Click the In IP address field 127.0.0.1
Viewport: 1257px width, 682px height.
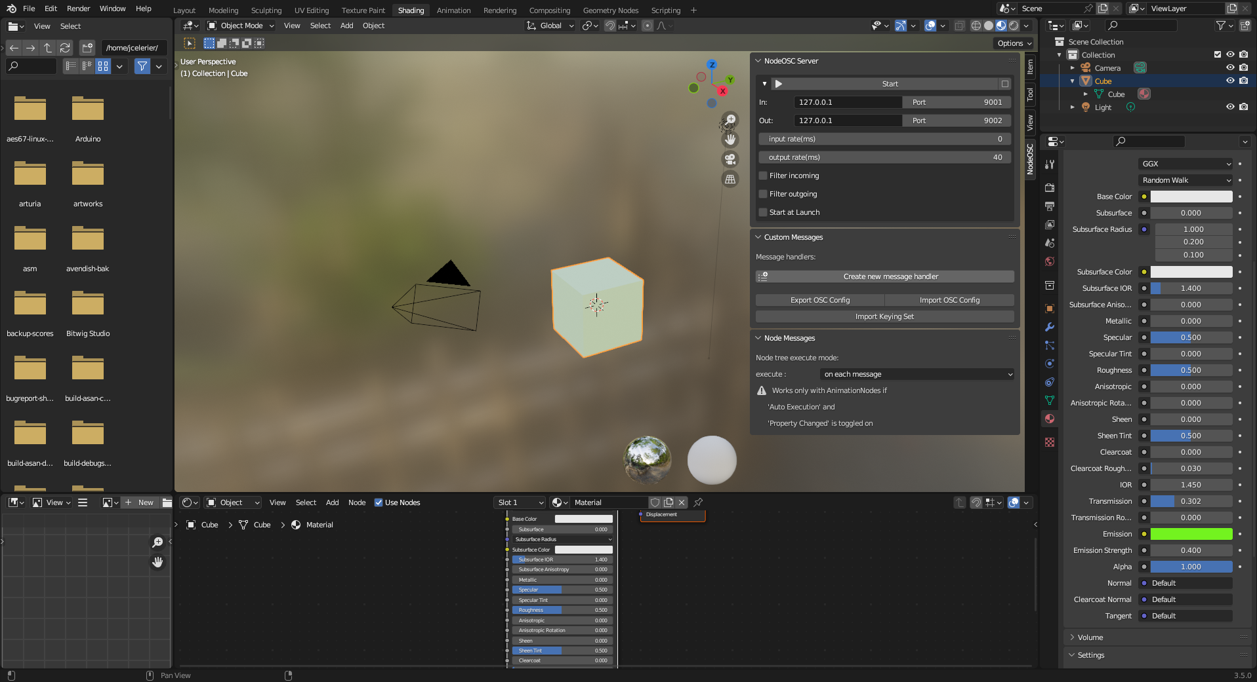pyautogui.click(x=848, y=102)
